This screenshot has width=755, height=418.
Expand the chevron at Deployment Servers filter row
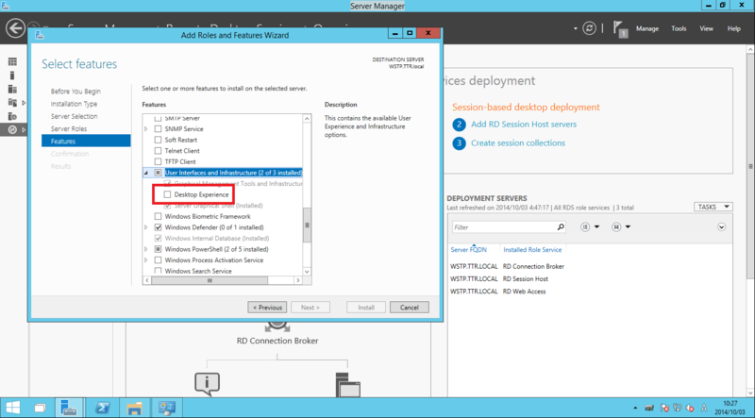point(721,226)
